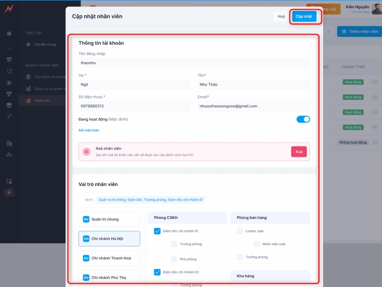Screen dimensions: 382x287
Task: Cancel with the Huỷ button
Action: [281, 16]
